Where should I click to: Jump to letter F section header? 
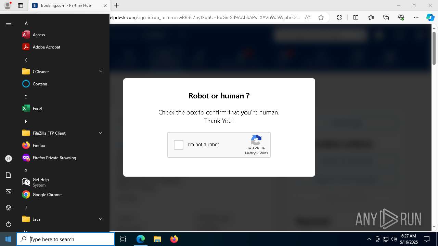pos(26,121)
